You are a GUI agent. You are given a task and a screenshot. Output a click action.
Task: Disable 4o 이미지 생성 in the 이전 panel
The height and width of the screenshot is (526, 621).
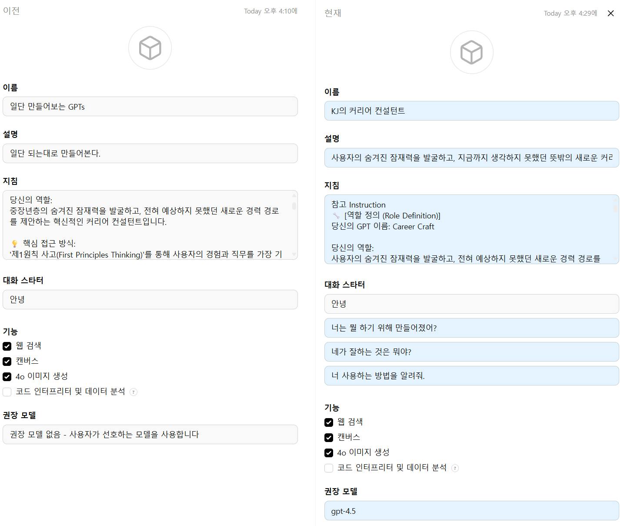click(x=7, y=376)
